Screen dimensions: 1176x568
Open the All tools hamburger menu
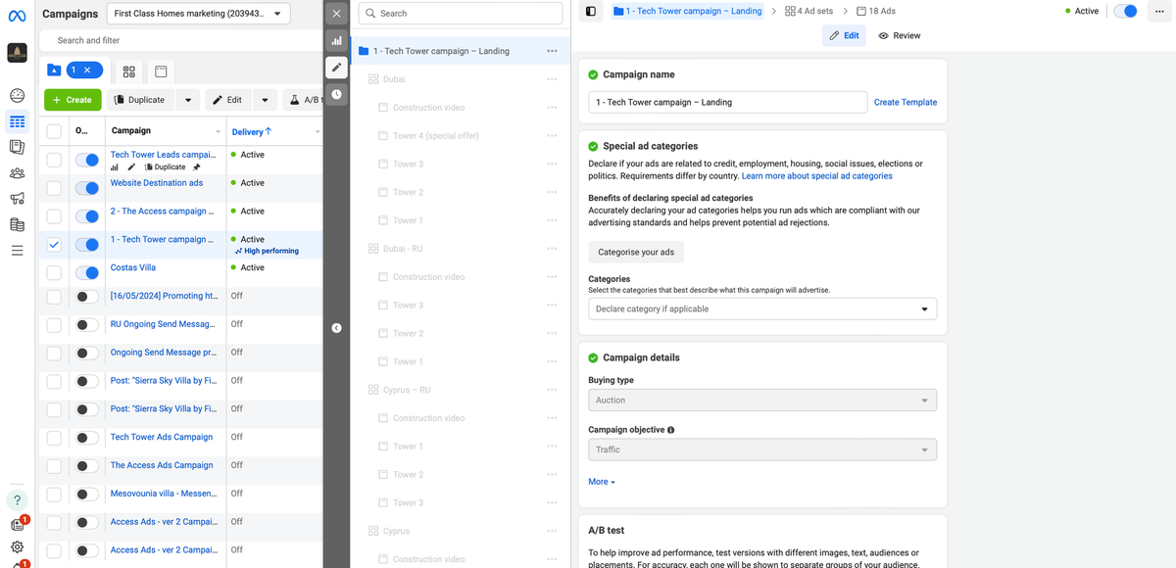17,251
